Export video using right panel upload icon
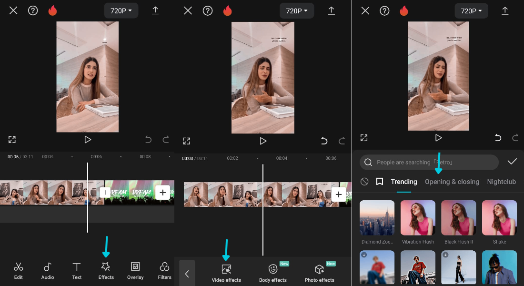The image size is (524, 286). point(505,10)
